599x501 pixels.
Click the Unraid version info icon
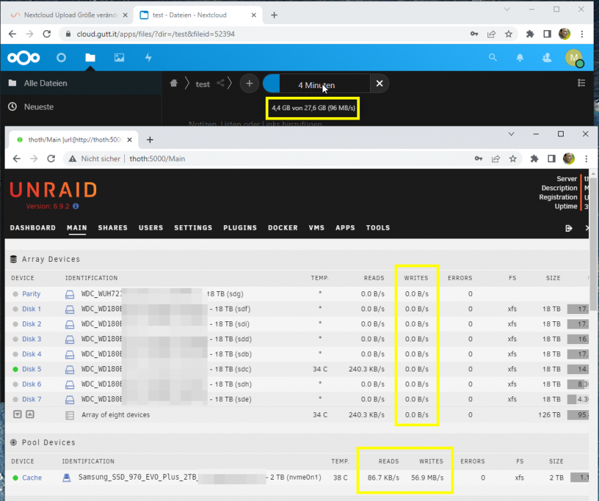click(x=75, y=206)
